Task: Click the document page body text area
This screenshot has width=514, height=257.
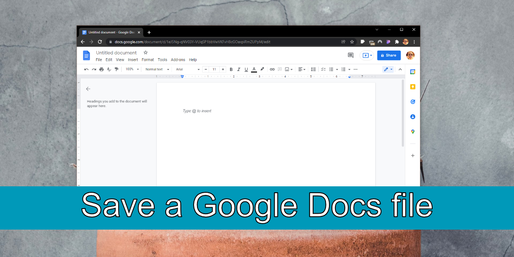Action: point(266,134)
